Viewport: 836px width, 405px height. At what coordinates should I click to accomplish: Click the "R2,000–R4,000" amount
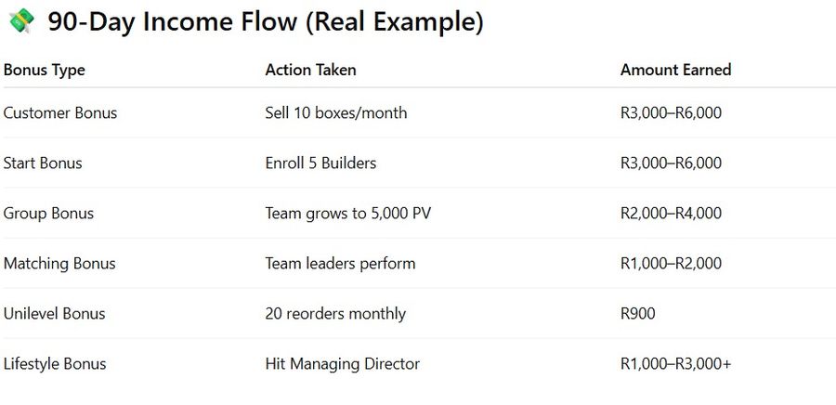pos(671,214)
